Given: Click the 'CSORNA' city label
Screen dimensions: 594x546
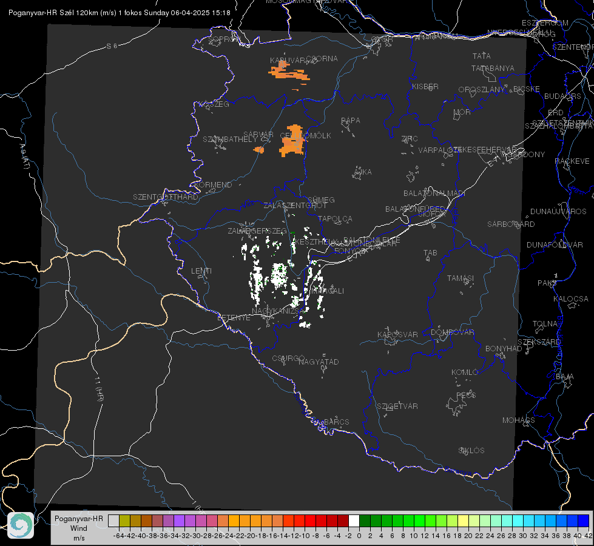Looking at the screenshot, I should point(322,59).
